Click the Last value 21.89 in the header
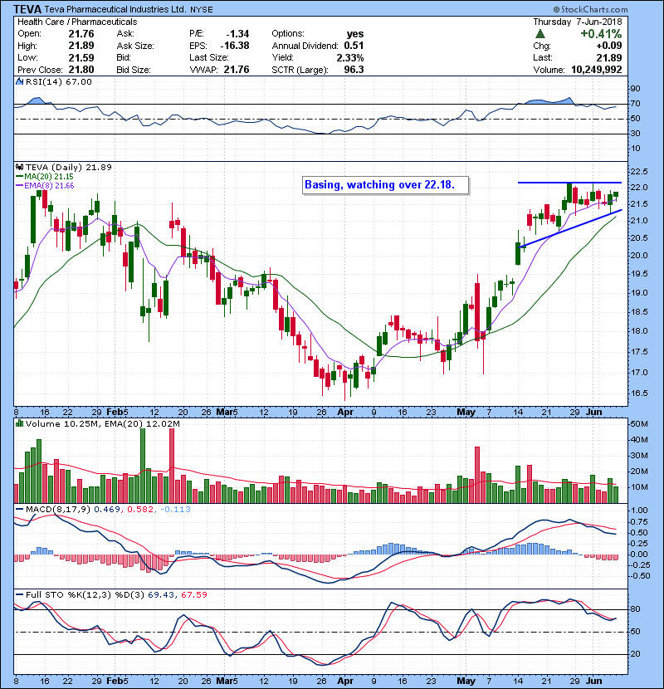This screenshot has height=689, width=664. (609, 57)
